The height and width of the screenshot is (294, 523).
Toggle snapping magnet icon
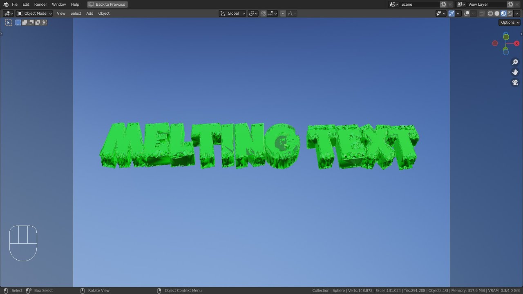pyautogui.click(x=264, y=13)
